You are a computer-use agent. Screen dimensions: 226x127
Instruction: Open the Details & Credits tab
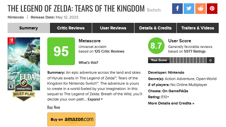155,28
